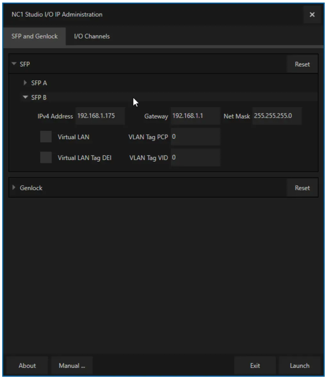
Task: Click the Exit button
Action: 255,366
